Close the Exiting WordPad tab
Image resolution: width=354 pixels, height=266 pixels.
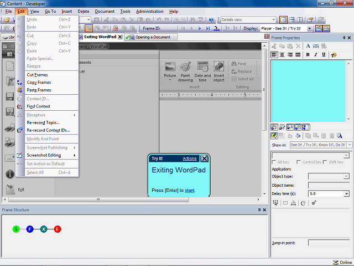coord(120,37)
